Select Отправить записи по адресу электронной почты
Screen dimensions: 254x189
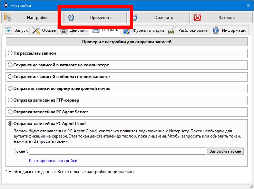[x=10, y=88]
